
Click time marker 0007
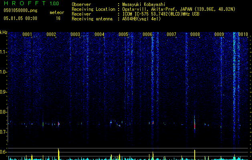171,34
